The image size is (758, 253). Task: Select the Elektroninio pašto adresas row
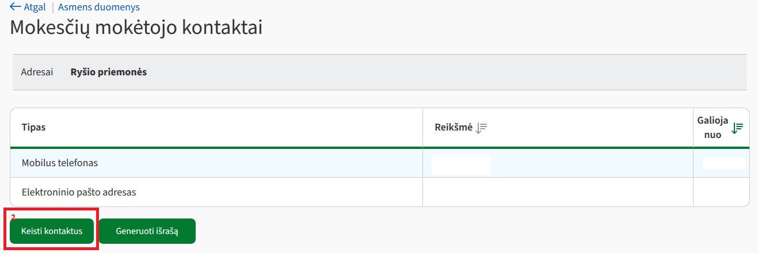point(380,192)
